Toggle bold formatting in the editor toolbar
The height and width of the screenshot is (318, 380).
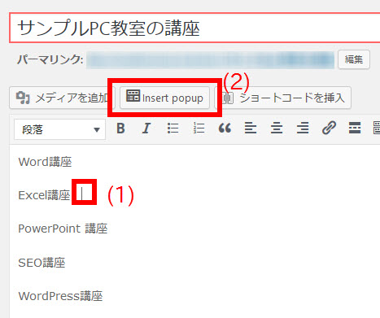coord(120,129)
